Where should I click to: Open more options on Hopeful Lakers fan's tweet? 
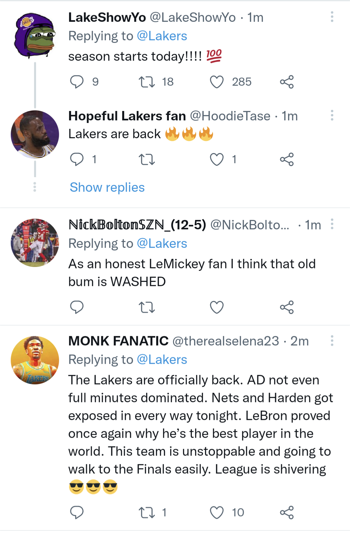[x=332, y=115]
